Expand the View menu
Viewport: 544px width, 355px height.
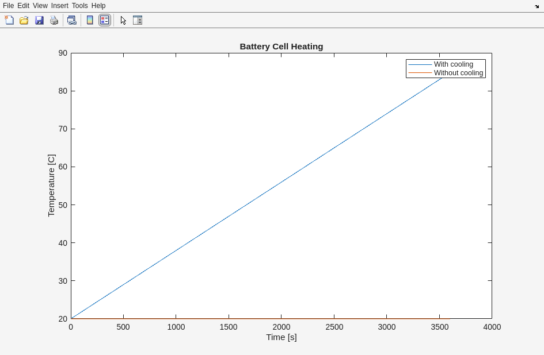[40, 6]
